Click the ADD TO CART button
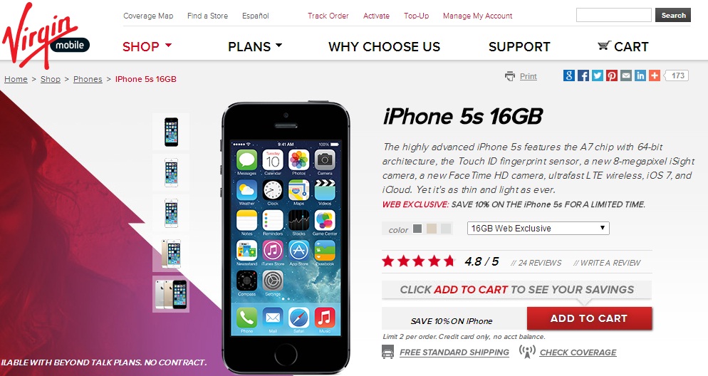 tap(589, 319)
